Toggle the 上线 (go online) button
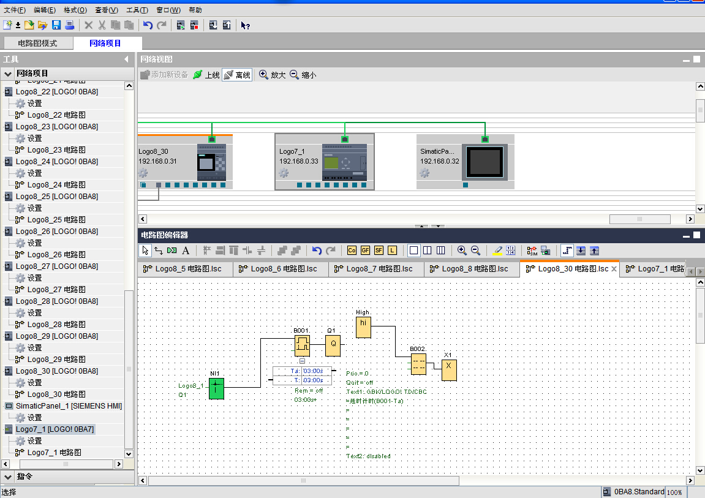 point(206,75)
